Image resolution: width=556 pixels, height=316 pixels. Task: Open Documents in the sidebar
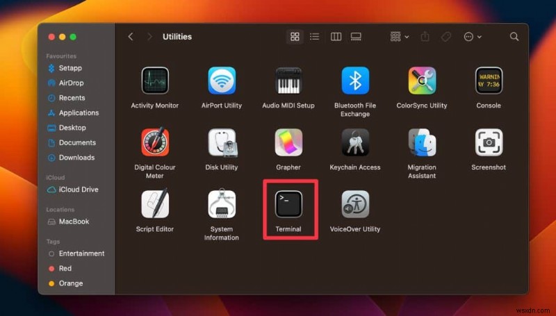[72, 142]
